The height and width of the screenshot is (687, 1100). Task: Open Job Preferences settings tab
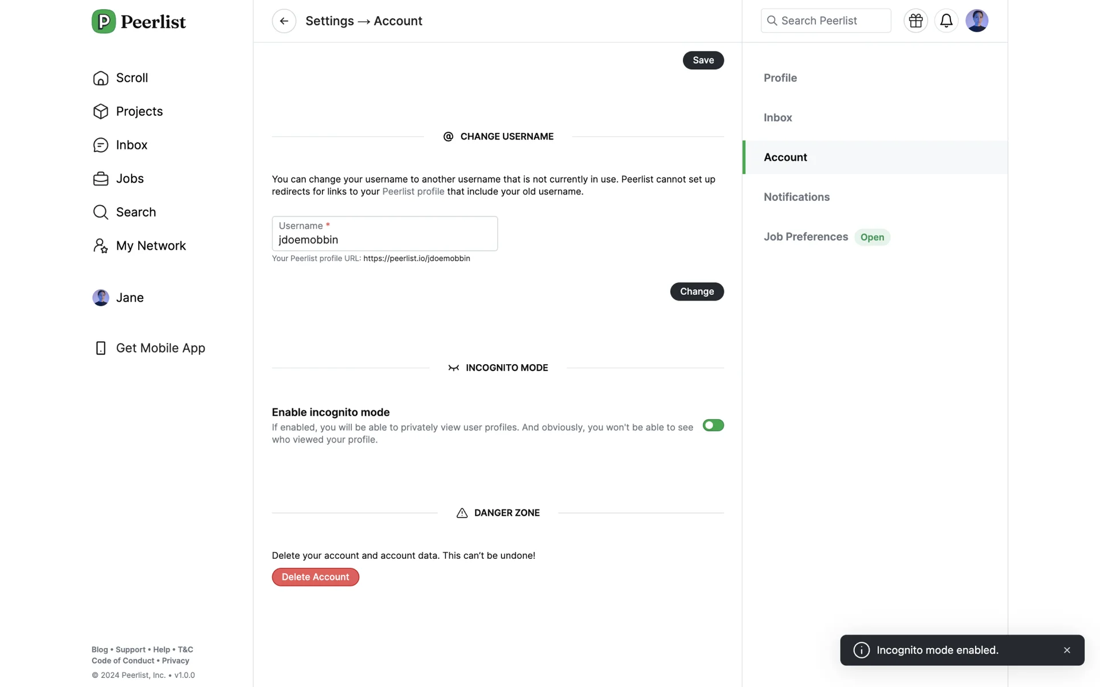[x=806, y=237]
